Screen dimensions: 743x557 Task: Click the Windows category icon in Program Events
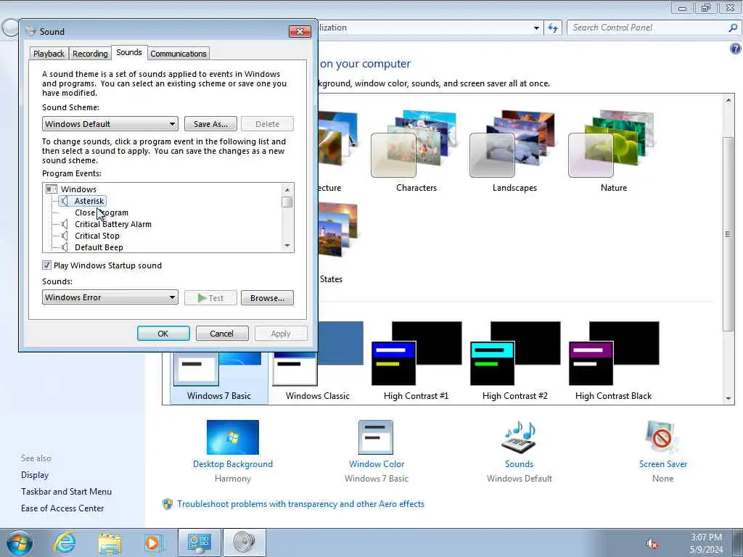tap(52, 189)
